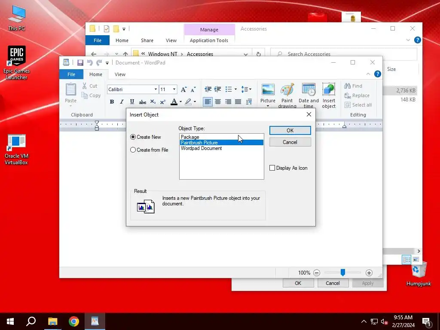
Task: Open Paragraph settings icon
Action: coord(249,101)
